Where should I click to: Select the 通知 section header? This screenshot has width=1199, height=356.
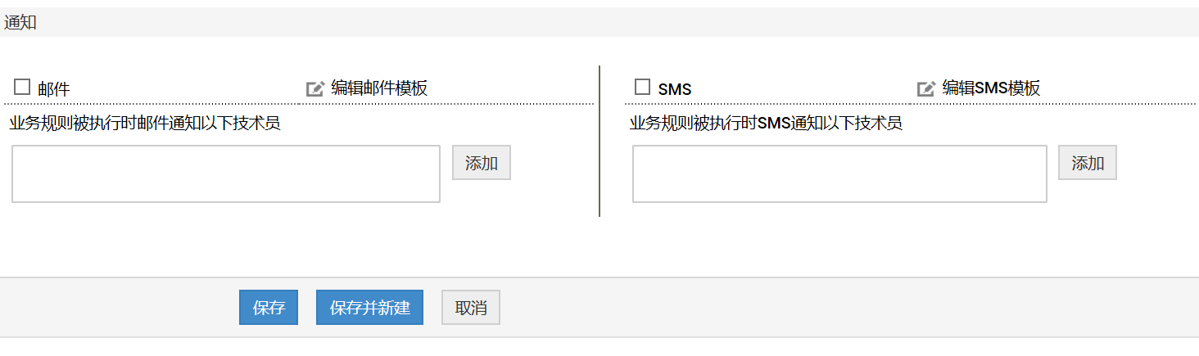click(x=20, y=23)
